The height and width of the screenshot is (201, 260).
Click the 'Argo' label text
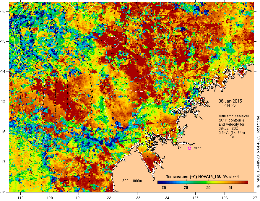point(197,148)
